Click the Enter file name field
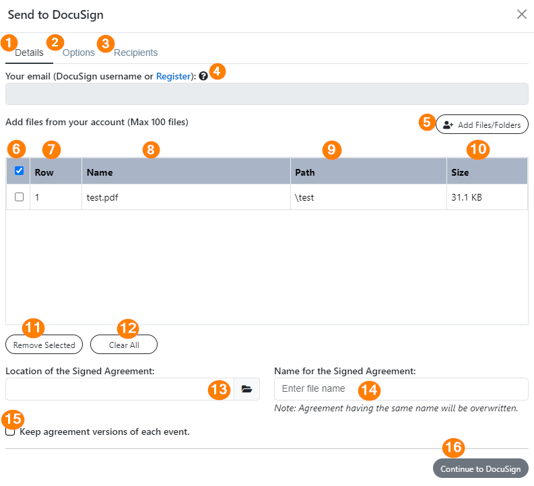Viewport: 534px width, 486px height. [401, 388]
